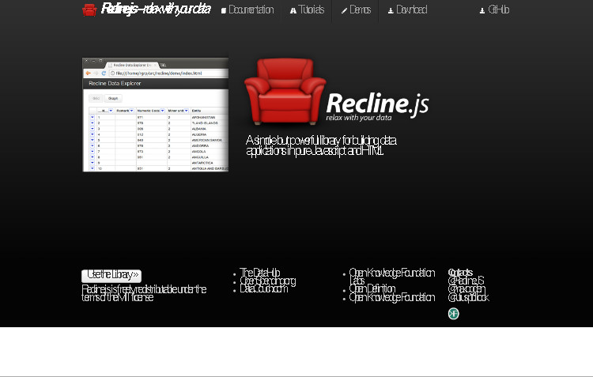Click the Download arrow icon
The image size is (593, 377).
(391, 11)
